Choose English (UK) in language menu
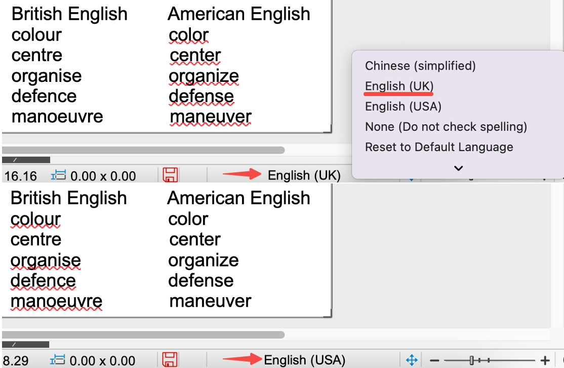This screenshot has height=368, width=564. 399,86
